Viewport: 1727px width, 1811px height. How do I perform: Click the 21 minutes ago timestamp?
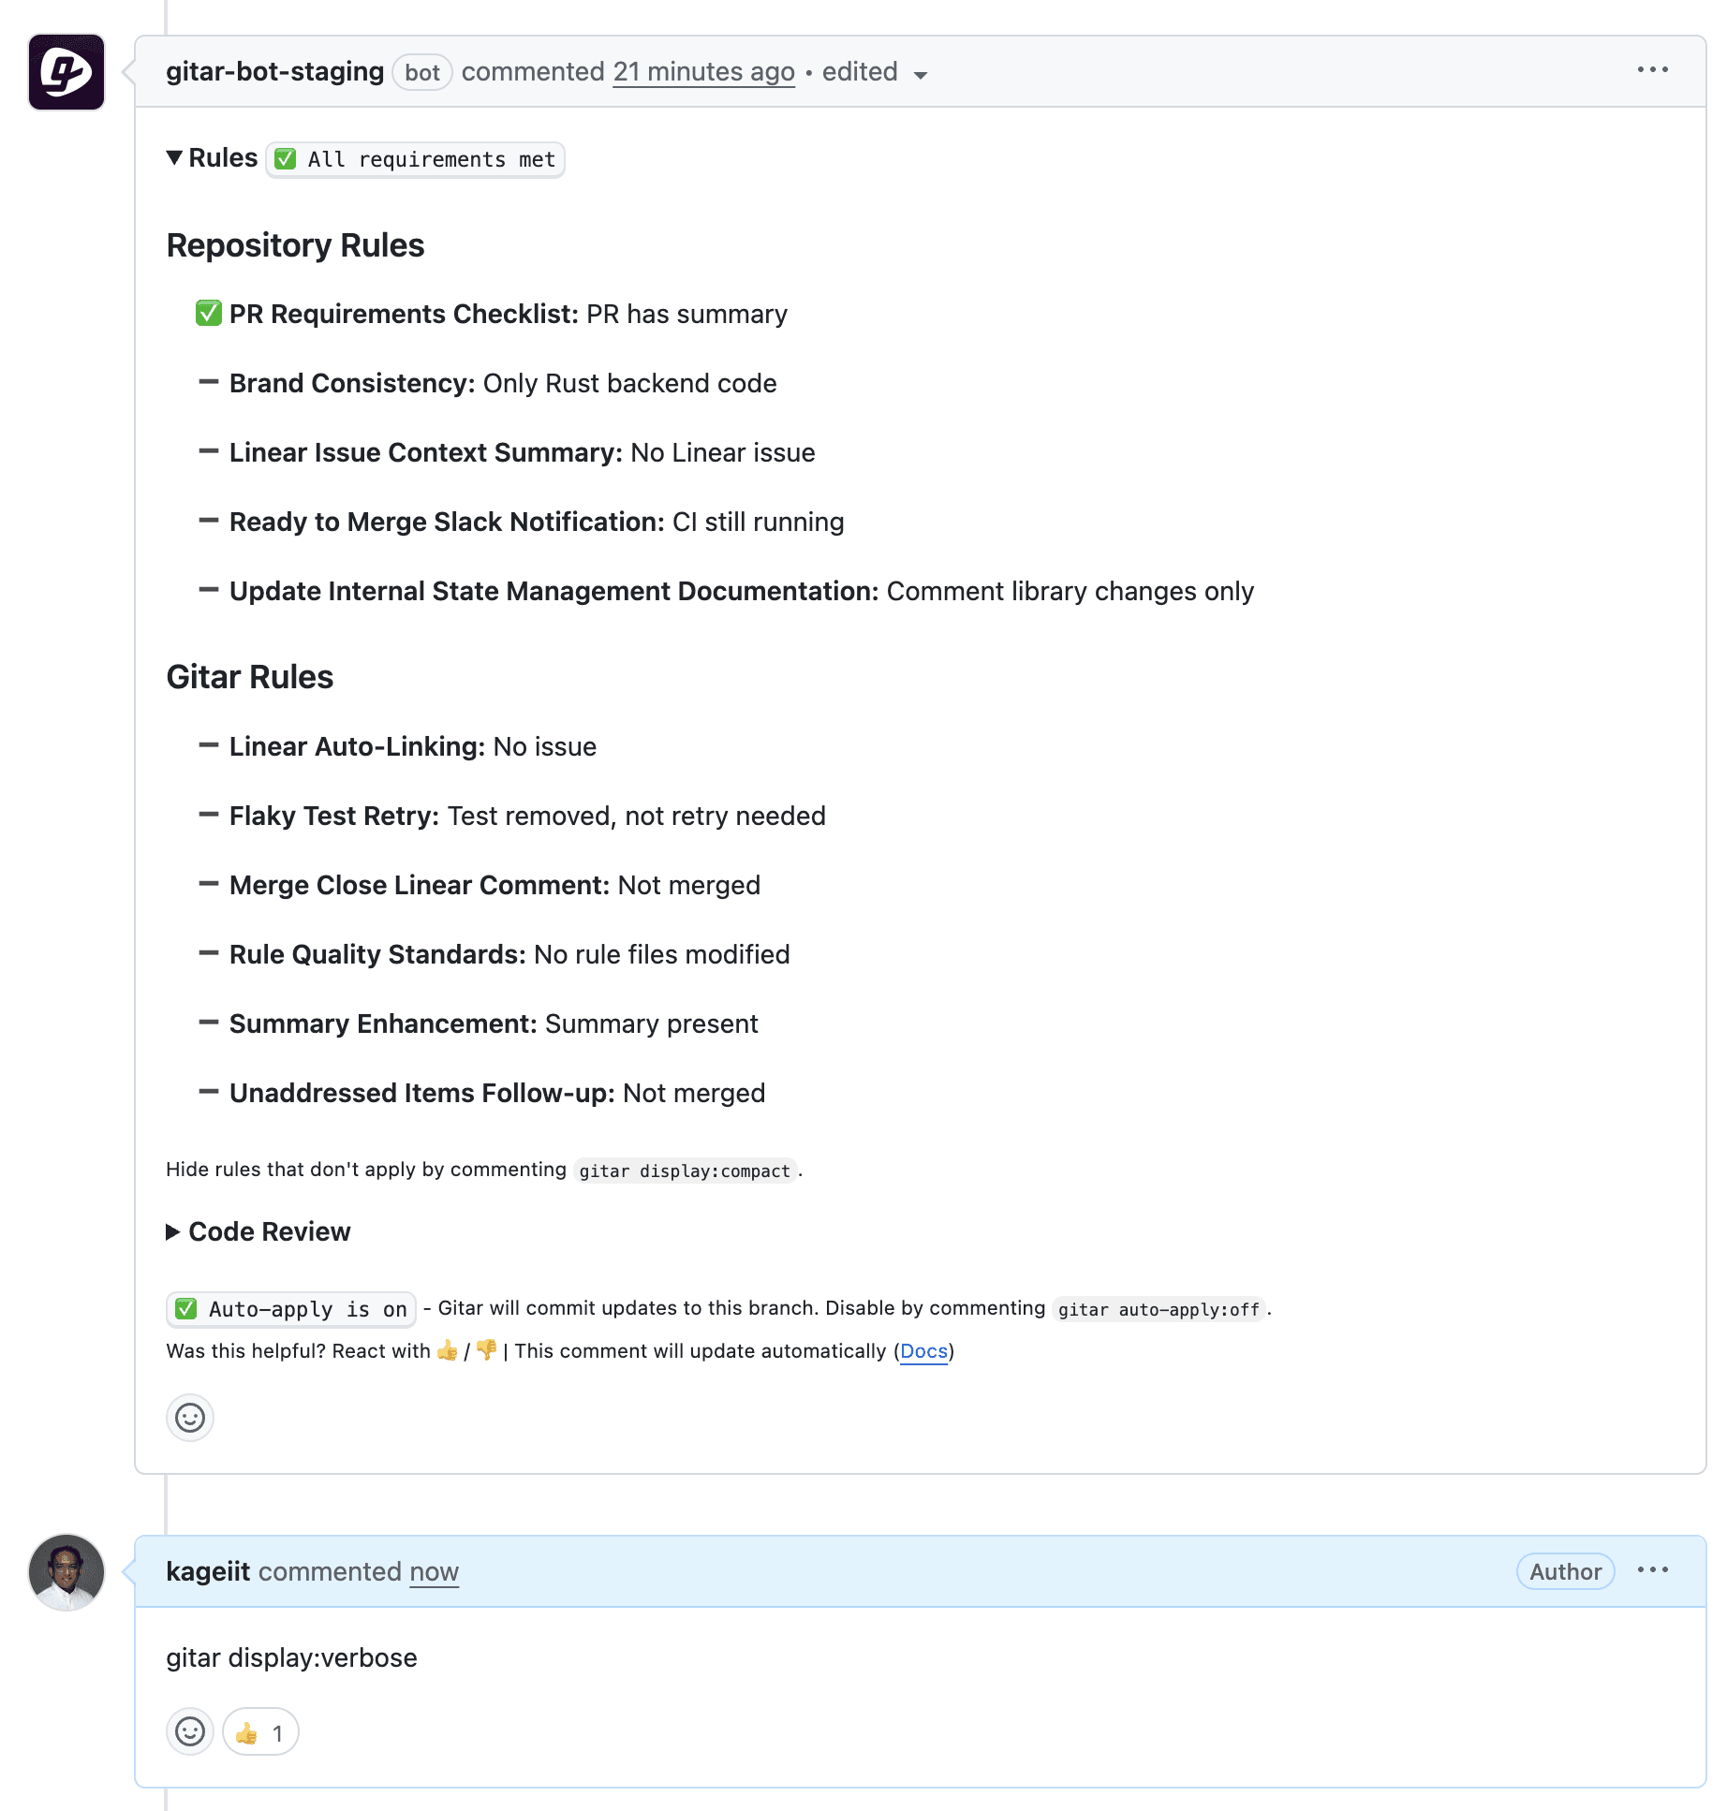[x=703, y=72]
